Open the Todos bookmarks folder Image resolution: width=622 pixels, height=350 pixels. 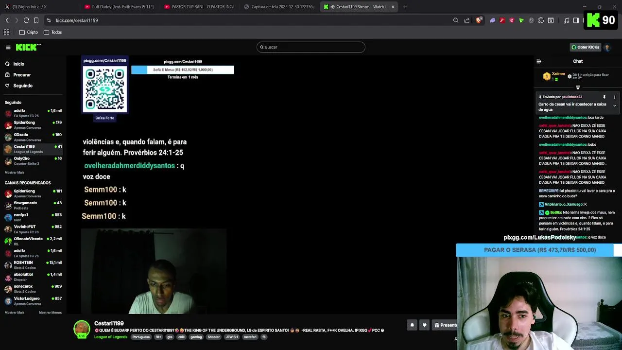click(53, 32)
